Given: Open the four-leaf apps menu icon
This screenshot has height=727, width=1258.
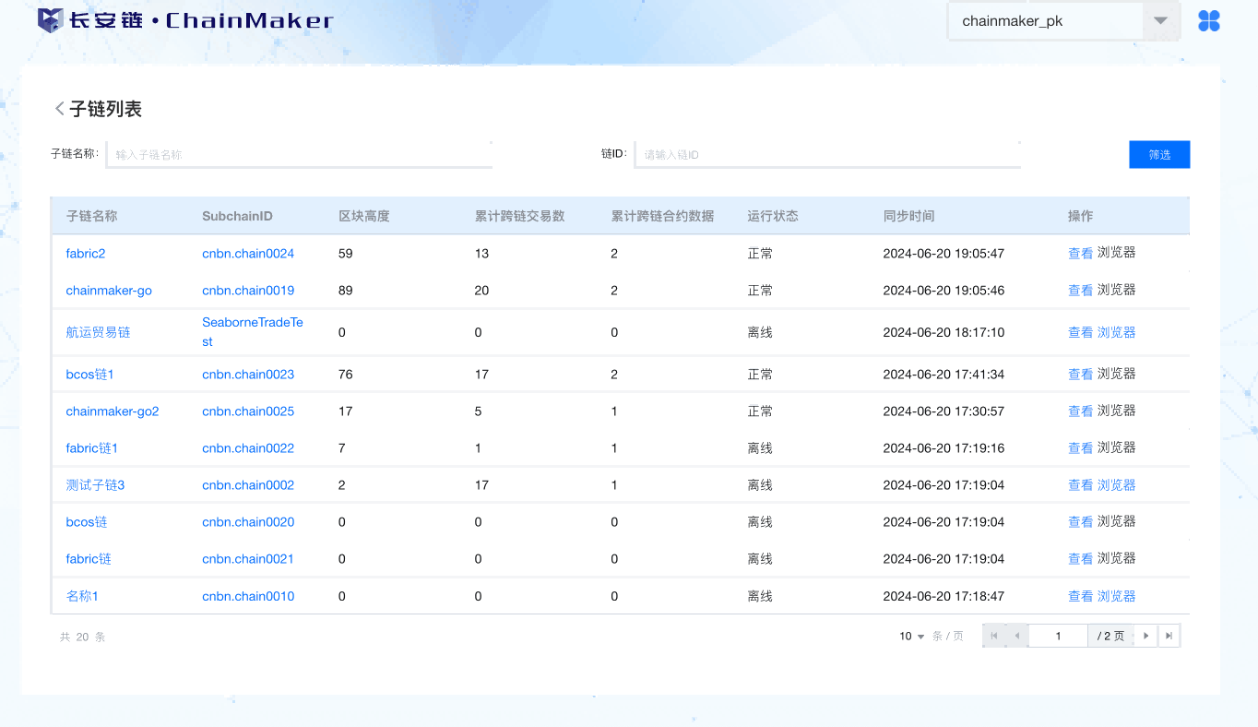Looking at the screenshot, I should click(1208, 21).
